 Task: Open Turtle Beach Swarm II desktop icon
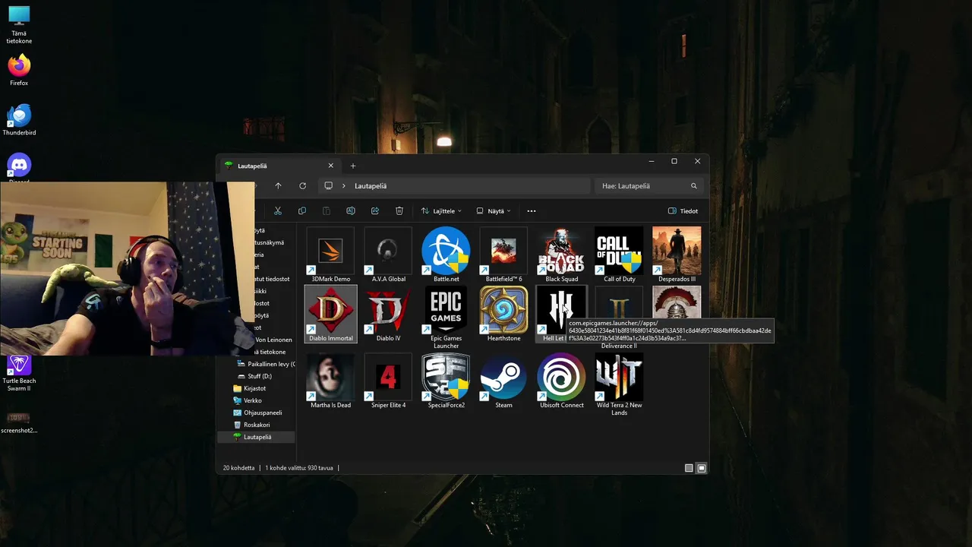click(x=19, y=374)
